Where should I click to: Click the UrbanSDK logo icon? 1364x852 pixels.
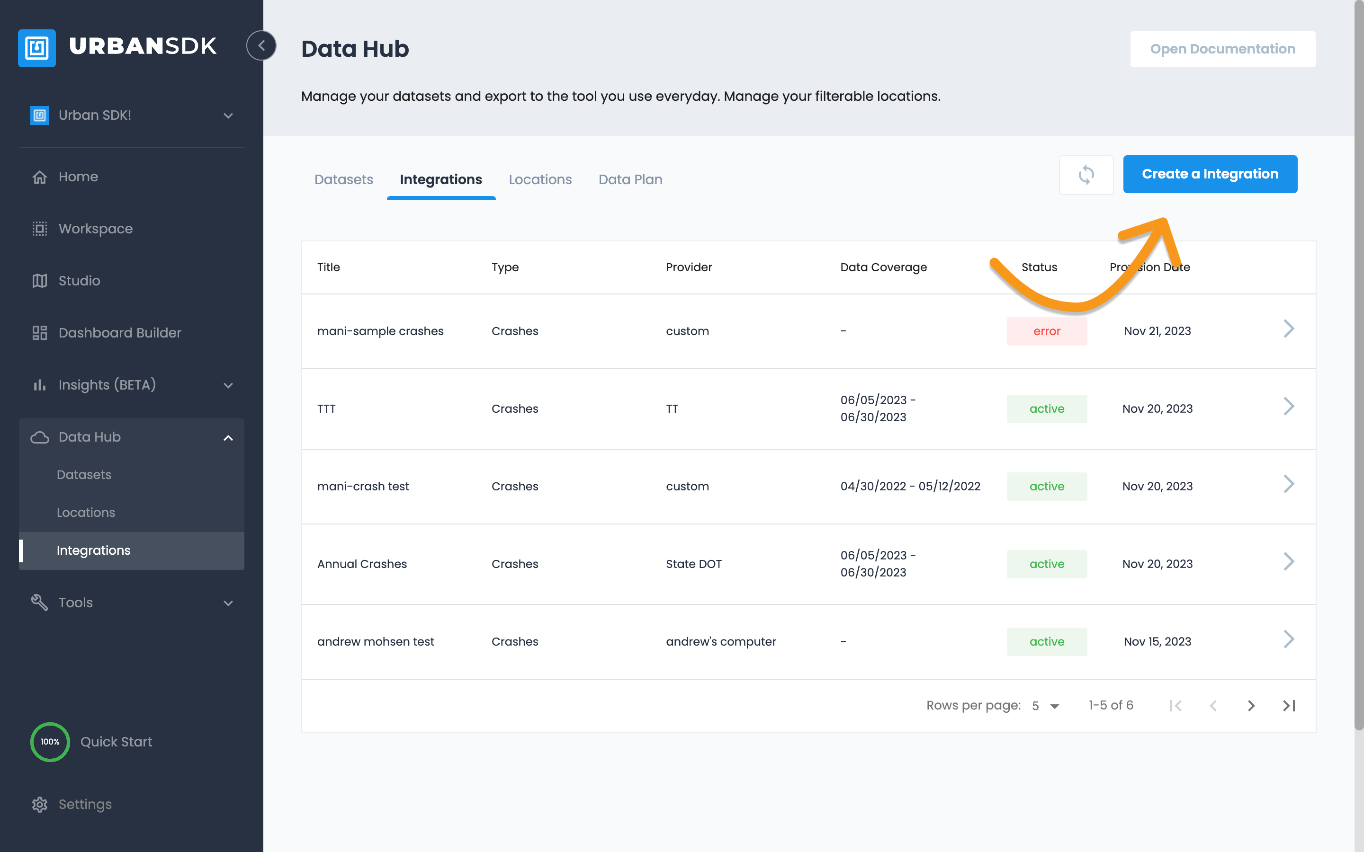36,48
